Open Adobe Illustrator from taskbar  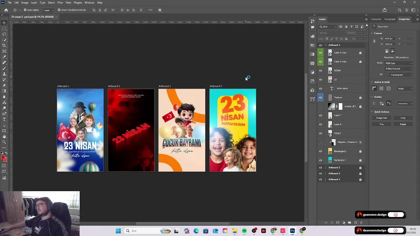pyautogui.click(x=263, y=231)
